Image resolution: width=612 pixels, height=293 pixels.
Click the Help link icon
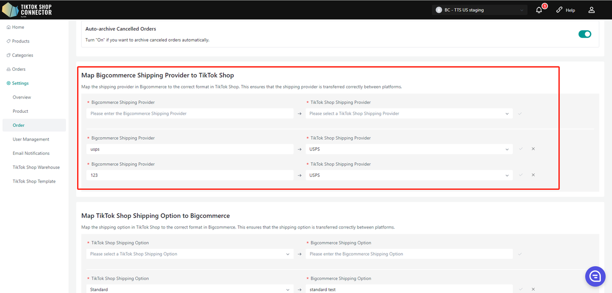[559, 10]
